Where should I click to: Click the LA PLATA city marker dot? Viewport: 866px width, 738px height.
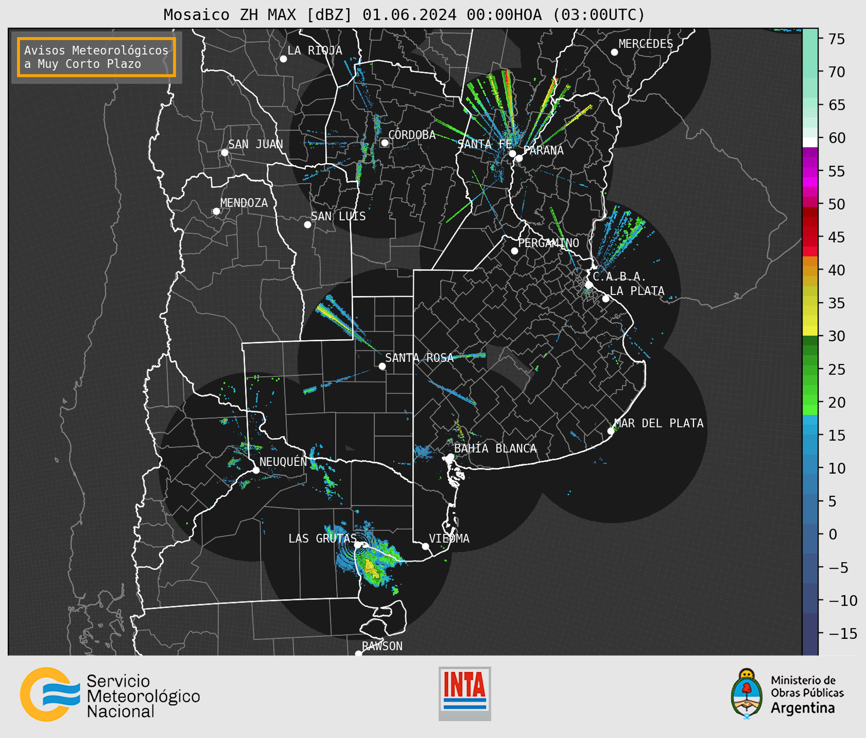pos(606,299)
